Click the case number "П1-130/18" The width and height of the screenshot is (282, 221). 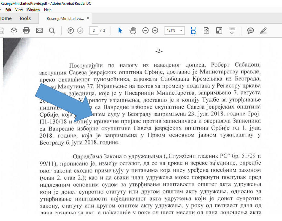(53, 121)
